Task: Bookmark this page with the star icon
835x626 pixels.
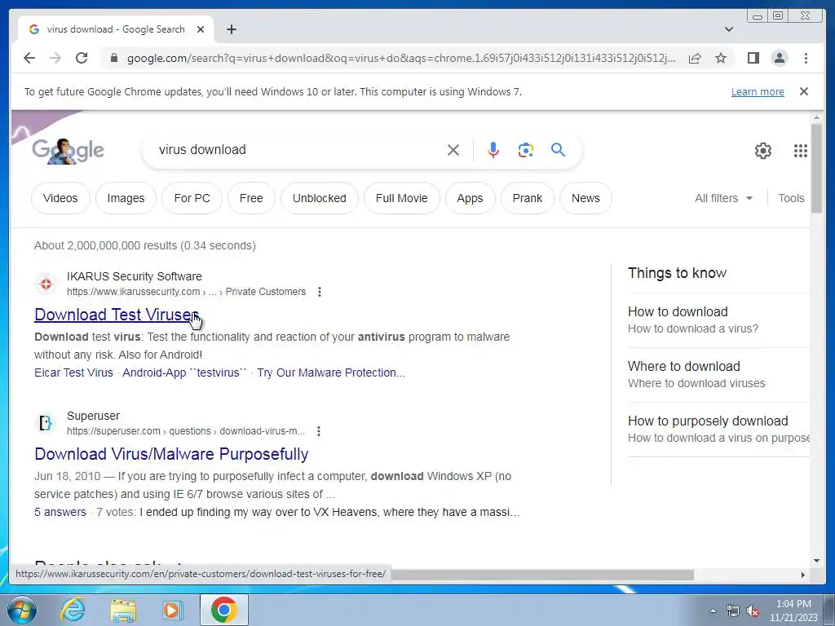Action: (x=721, y=58)
